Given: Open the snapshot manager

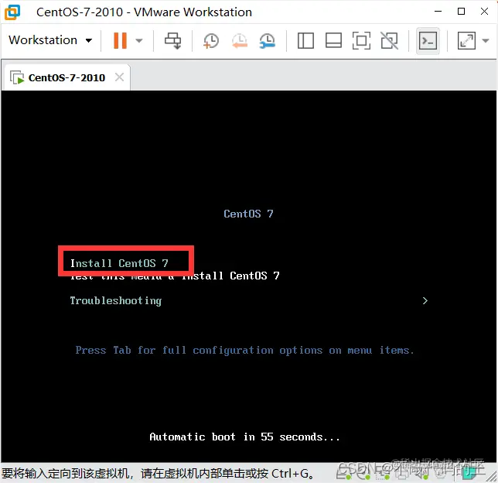Looking at the screenshot, I should [x=267, y=41].
